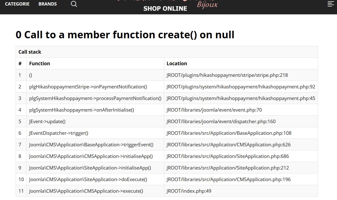Click the Call stack table title
This screenshot has height=200, width=337.
point(30,52)
